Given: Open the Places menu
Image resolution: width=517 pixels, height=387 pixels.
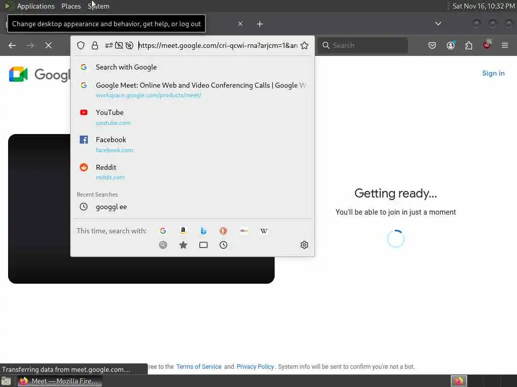Looking at the screenshot, I should [x=71, y=6].
